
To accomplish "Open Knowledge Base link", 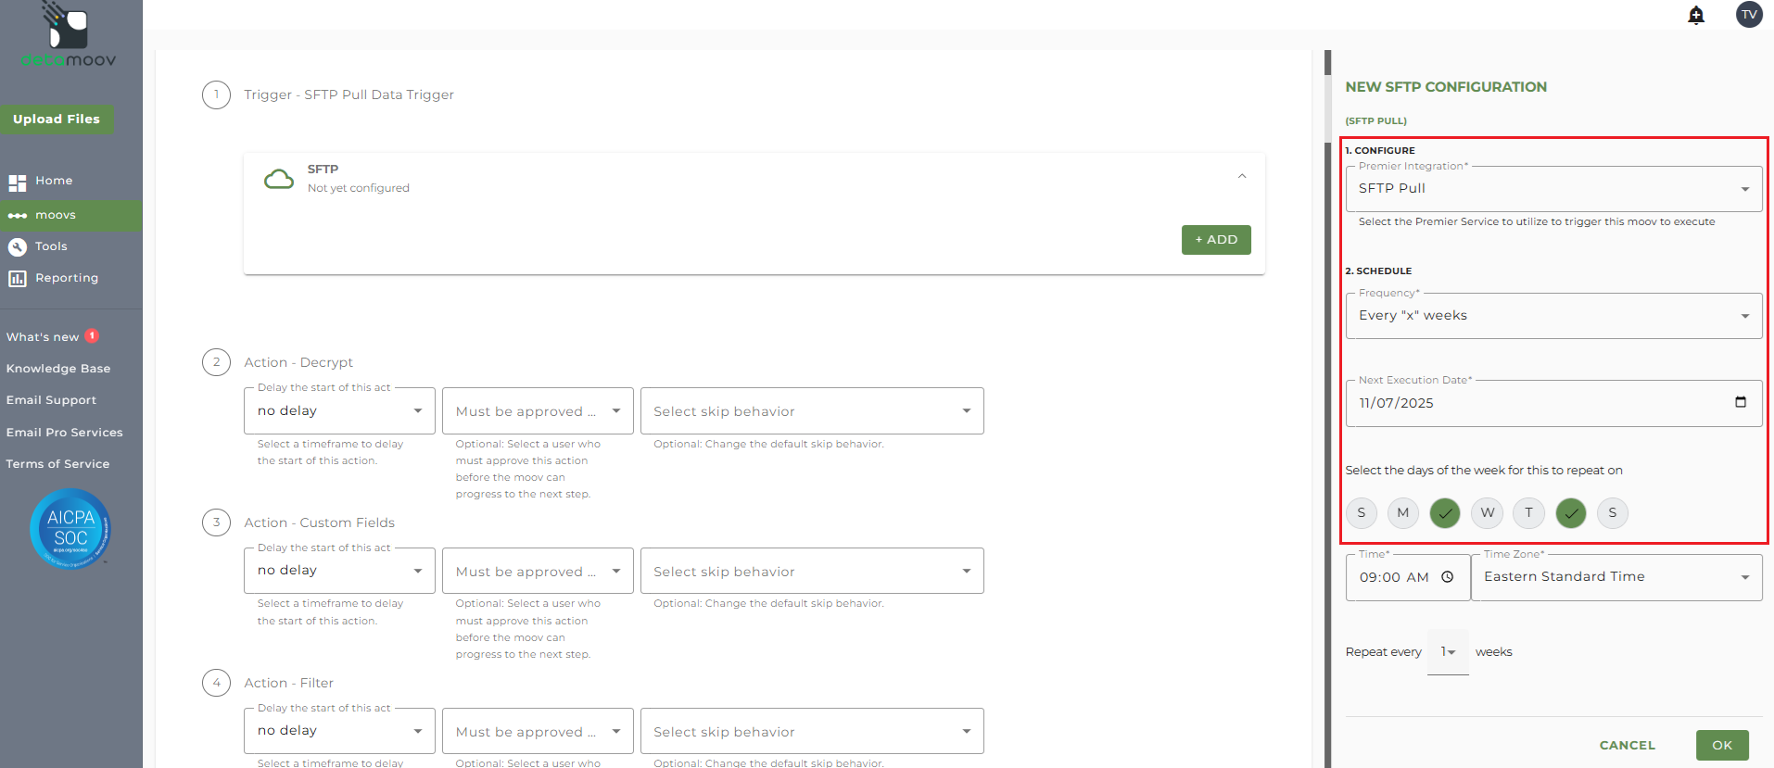I will point(58,369).
